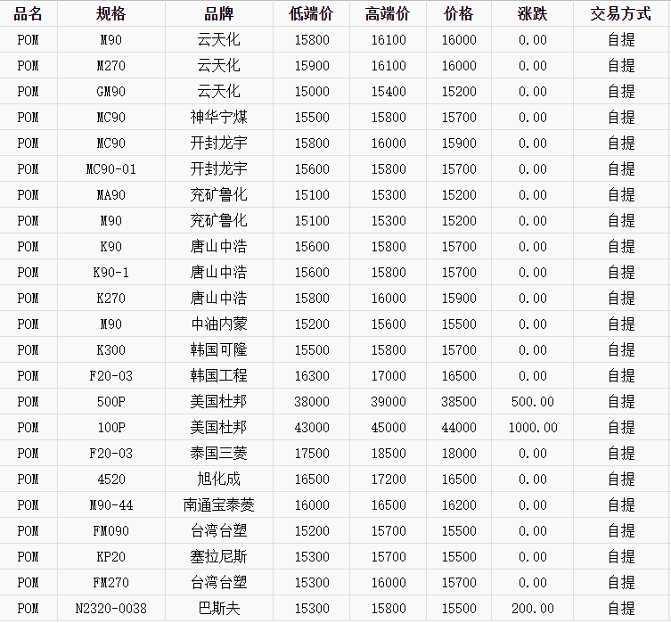Image resolution: width=671 pixels, height=623 pixels.
Task: Click the 塞拉尼斯 brand cell
Action: (218, 557)
